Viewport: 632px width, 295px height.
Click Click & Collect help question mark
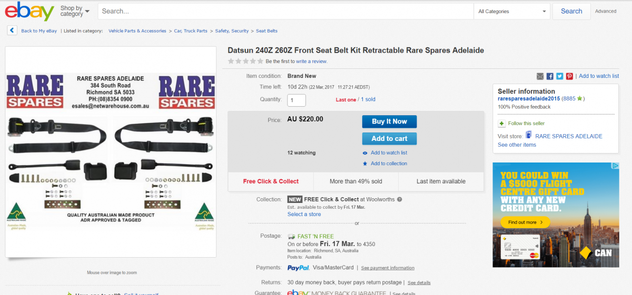coord(400,199)
